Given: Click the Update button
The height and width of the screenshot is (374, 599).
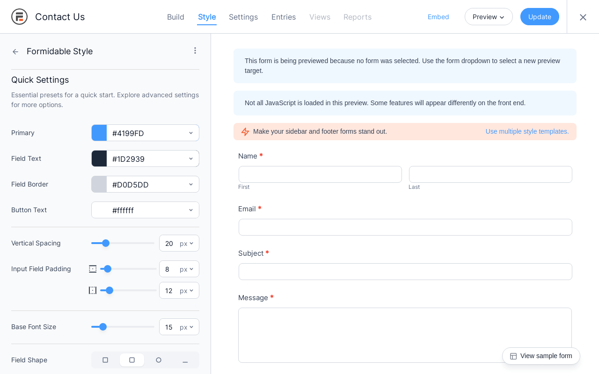Looking at the screenshot, I should click(540, 17).
